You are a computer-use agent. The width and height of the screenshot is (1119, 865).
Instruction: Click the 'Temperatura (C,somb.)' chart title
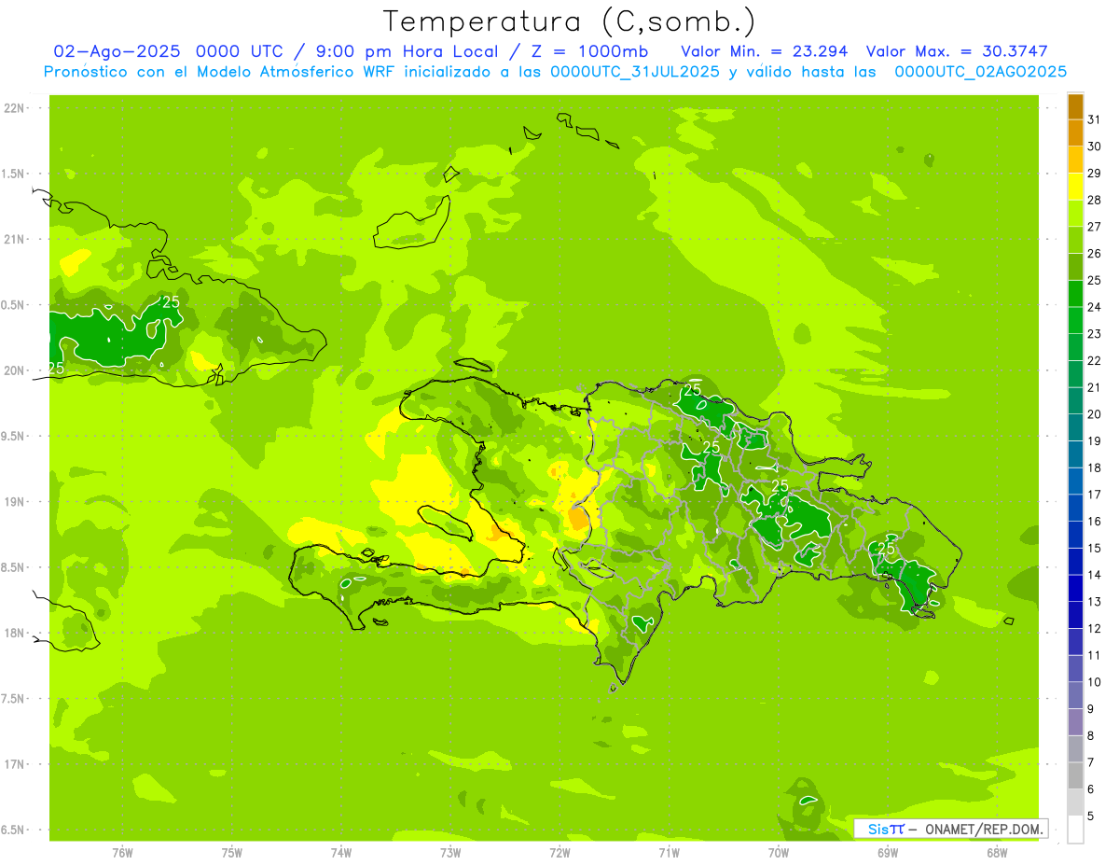point(570,22)
